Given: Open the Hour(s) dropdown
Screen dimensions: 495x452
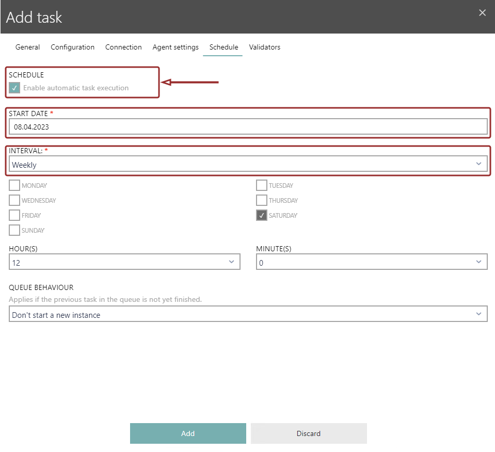Looking at the screenshot, I should coord(125,262).
